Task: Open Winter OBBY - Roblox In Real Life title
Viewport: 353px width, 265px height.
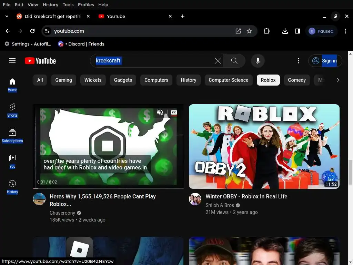Action: click(x=246, y=196)
